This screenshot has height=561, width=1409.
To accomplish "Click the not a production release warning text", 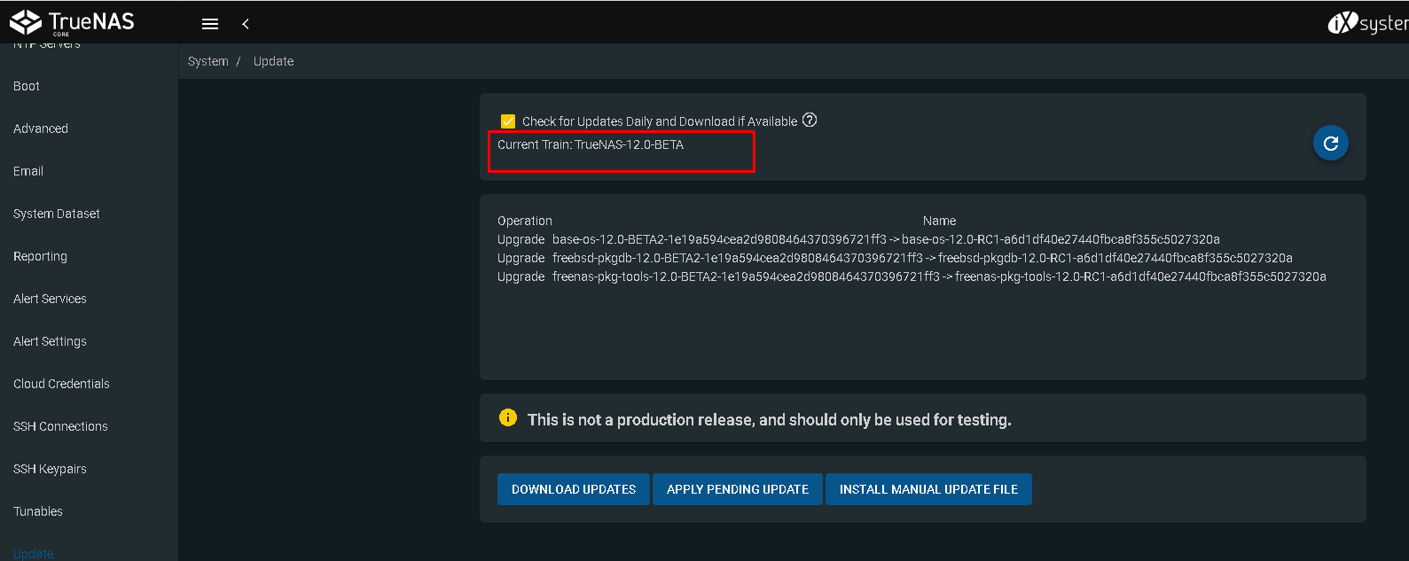I will 770,419.
